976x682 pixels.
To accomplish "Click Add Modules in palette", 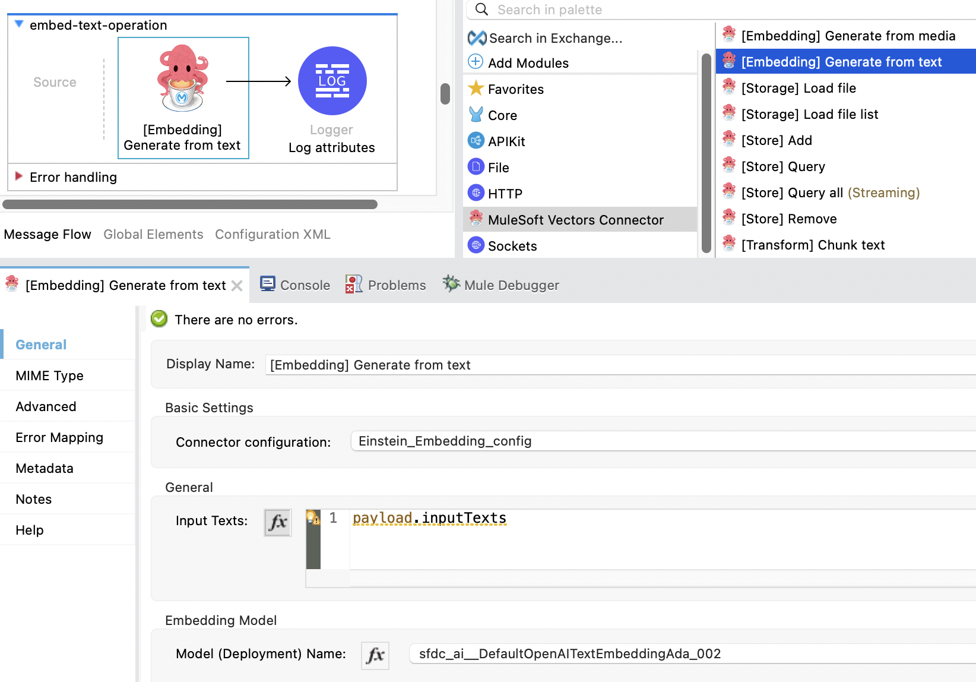I will (528, 63).
